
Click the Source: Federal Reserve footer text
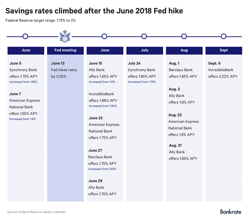point(36,212)
